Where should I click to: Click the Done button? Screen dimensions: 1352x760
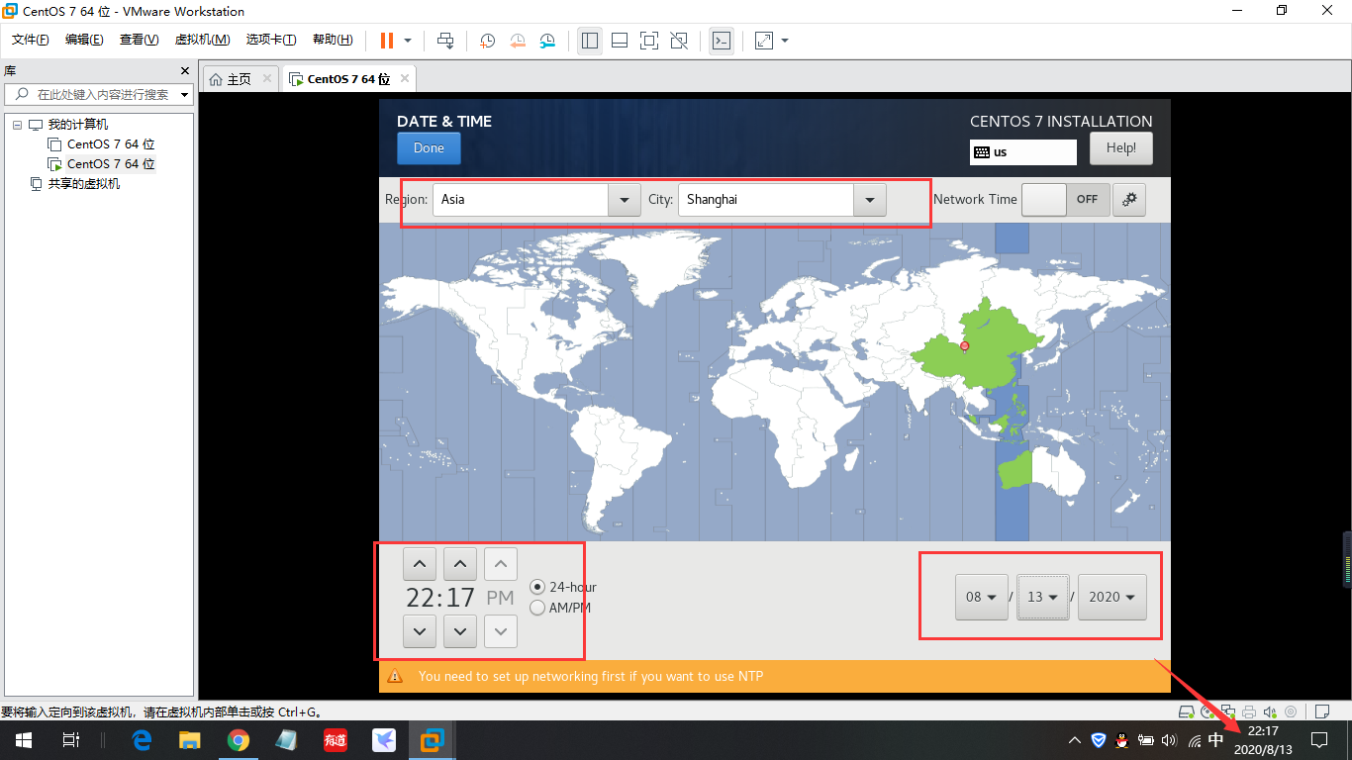[429, 148]
